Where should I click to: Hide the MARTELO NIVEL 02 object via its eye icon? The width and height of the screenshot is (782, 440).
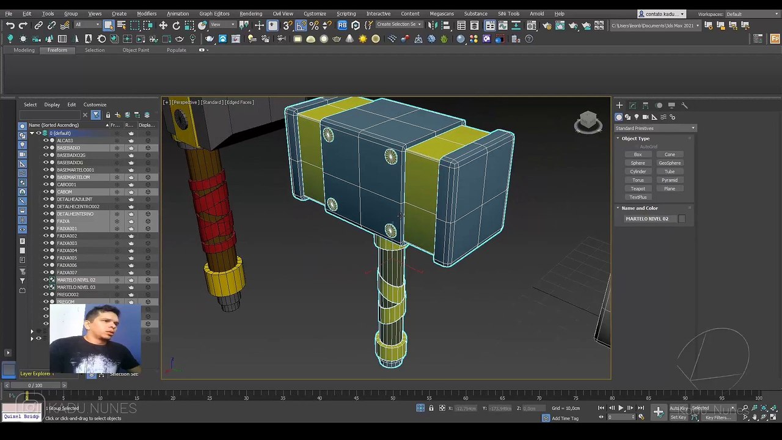45,280
